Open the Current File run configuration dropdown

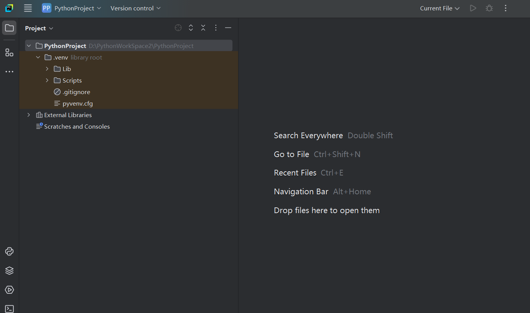pos(439,8)
